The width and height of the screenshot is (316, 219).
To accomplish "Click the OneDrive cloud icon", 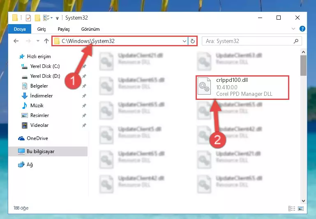I will click(x=21, y=138).
